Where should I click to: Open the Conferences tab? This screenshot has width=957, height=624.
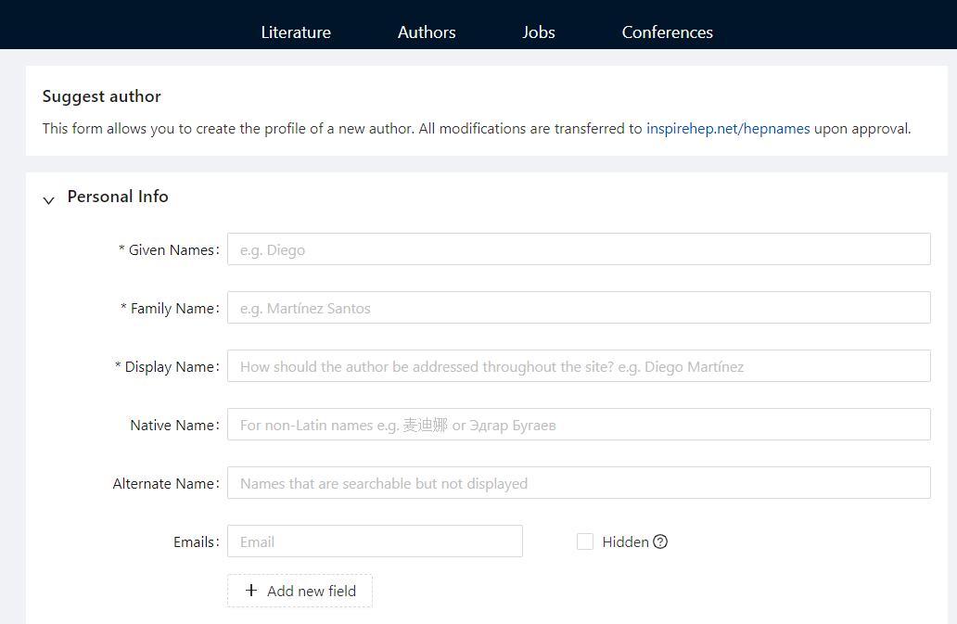(x=667, y=32)
